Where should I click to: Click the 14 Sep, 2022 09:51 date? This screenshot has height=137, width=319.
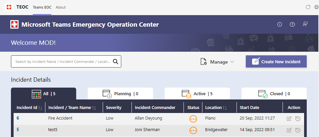click(257, 130)
